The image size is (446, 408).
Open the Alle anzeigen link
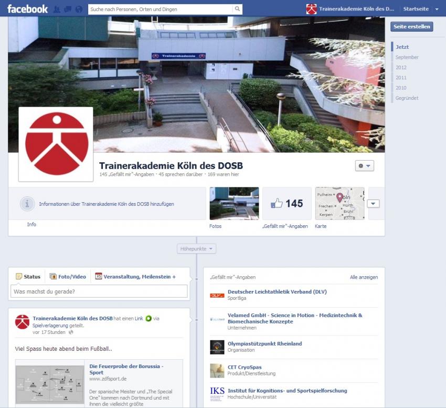pyautogui.click(x=364, y=277)
